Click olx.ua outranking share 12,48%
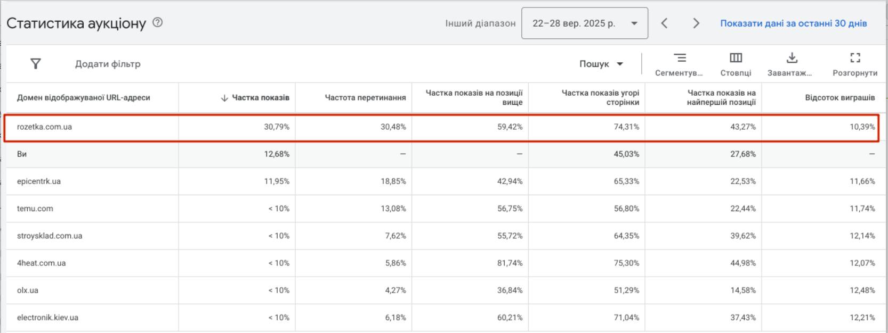The height and width of the screenshot is (333, 888). (x=862, y=290)
